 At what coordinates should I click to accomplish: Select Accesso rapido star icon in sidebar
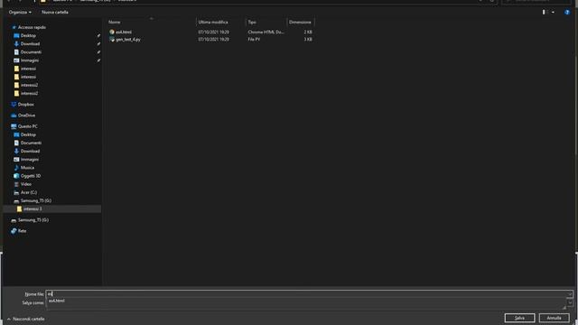pos(14,27)
